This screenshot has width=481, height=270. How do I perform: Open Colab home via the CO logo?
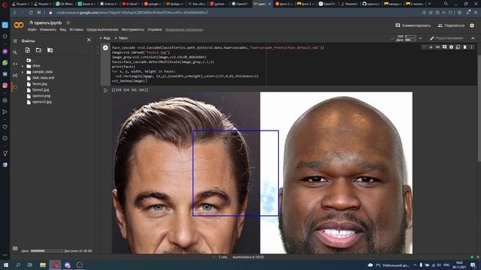click(19, 25)
